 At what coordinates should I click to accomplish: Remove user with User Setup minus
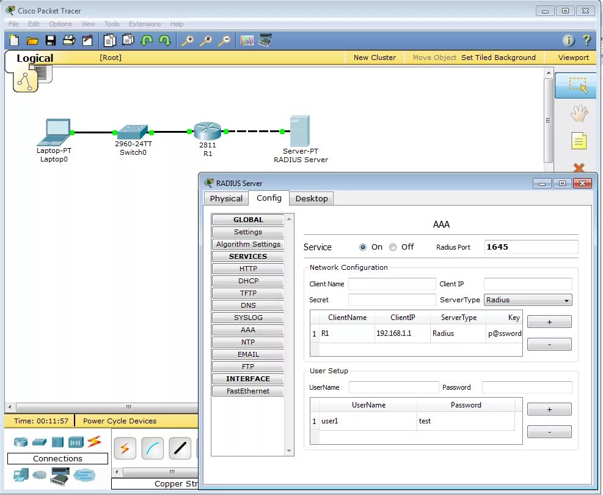pyautogui.click(x=549, y=432)
